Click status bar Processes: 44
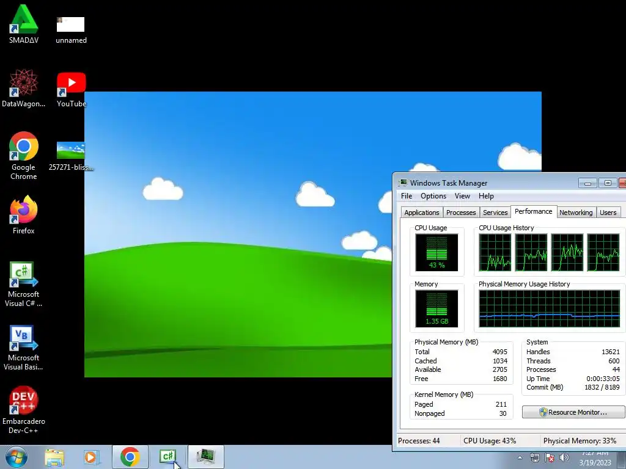The width and height of the screenshot is (626, 469). click(419, 441)
